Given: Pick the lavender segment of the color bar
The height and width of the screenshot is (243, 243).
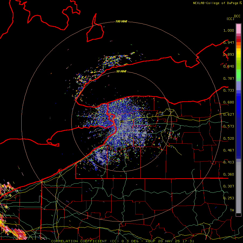Looking at the screenshot, I should click(x=238, y=86).
